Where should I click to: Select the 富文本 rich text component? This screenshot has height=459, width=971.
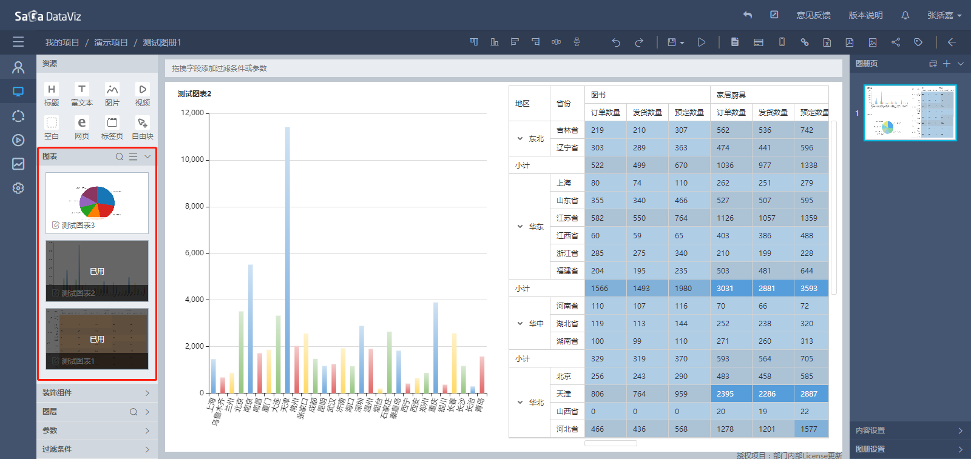pos(82,95)
